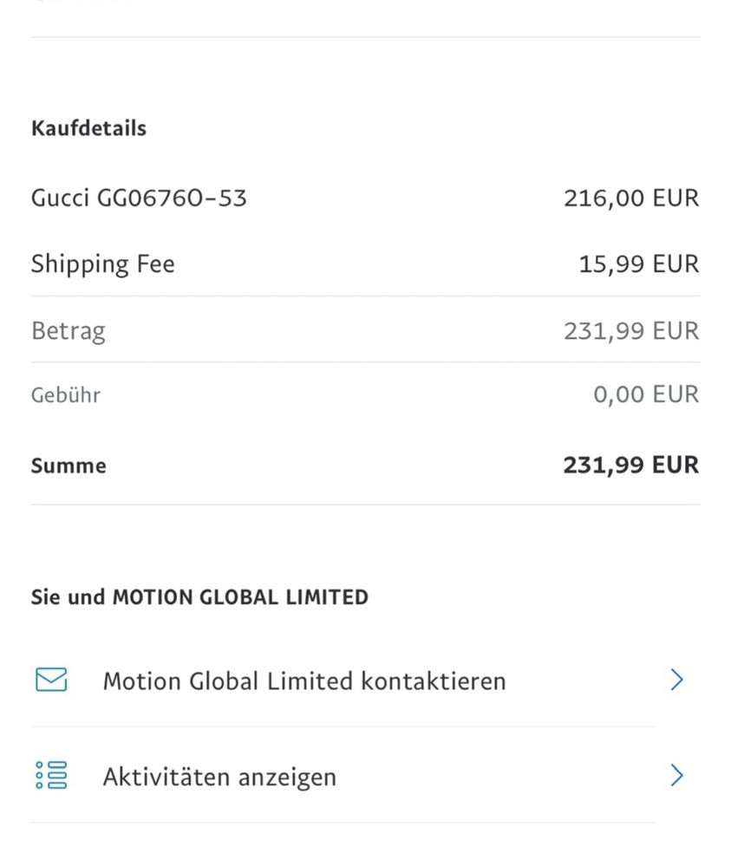Tap the divider above the Betrag row

click(x=365, y=296)
